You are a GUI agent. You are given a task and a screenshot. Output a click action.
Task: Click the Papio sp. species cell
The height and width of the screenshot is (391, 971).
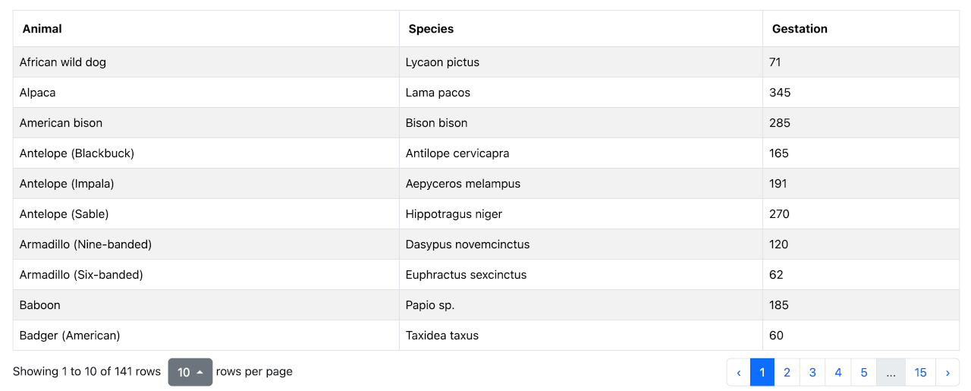pos(430,305)
